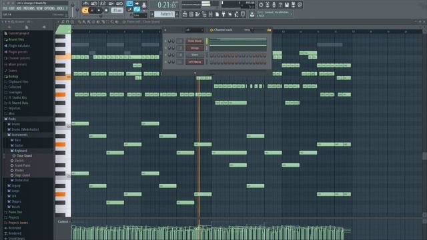427x240 pixels.
Task: Collapse the Instruments folder in browser
Action: pos(17,135)
